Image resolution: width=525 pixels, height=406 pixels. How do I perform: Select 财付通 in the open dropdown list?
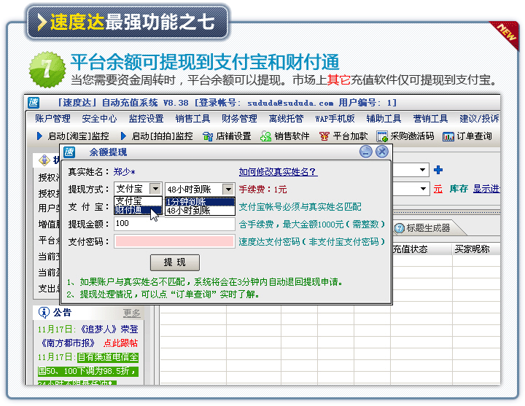[138, 210]
